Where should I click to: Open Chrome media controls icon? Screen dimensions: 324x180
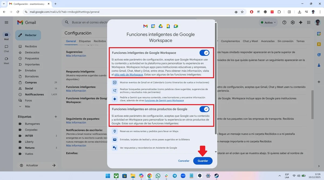[x=306, y=12]
